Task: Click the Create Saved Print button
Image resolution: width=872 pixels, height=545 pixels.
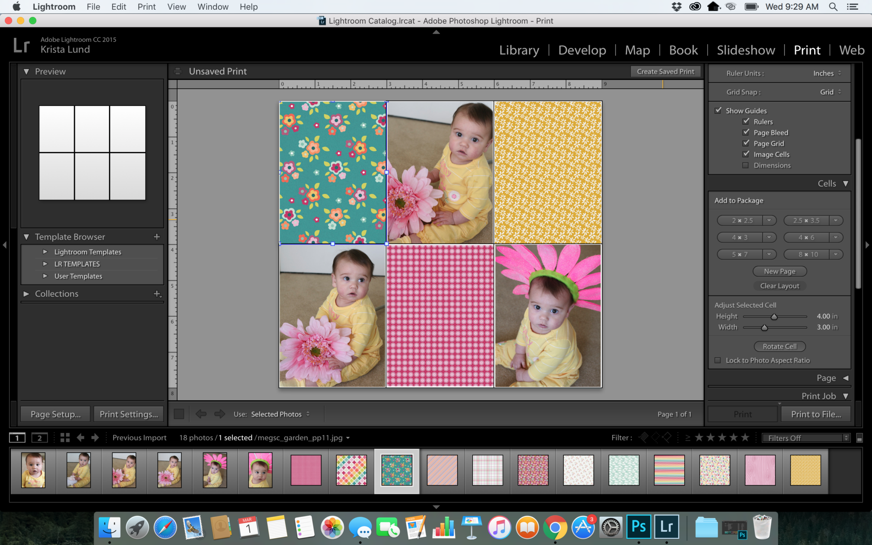Action: pyautogui.click(x=665, y=71)
